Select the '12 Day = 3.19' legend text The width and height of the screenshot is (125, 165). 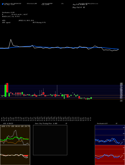tap(9, 4)
